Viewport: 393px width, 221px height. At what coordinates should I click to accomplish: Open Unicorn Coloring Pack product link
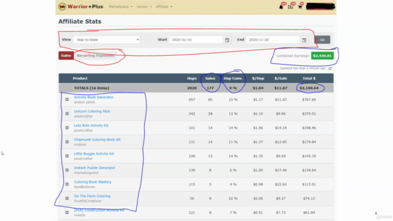[x=92, y=111]
